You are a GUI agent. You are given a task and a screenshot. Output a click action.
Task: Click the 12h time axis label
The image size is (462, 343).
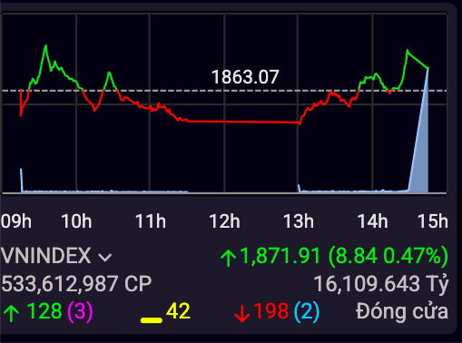click(x=224, y=221)
